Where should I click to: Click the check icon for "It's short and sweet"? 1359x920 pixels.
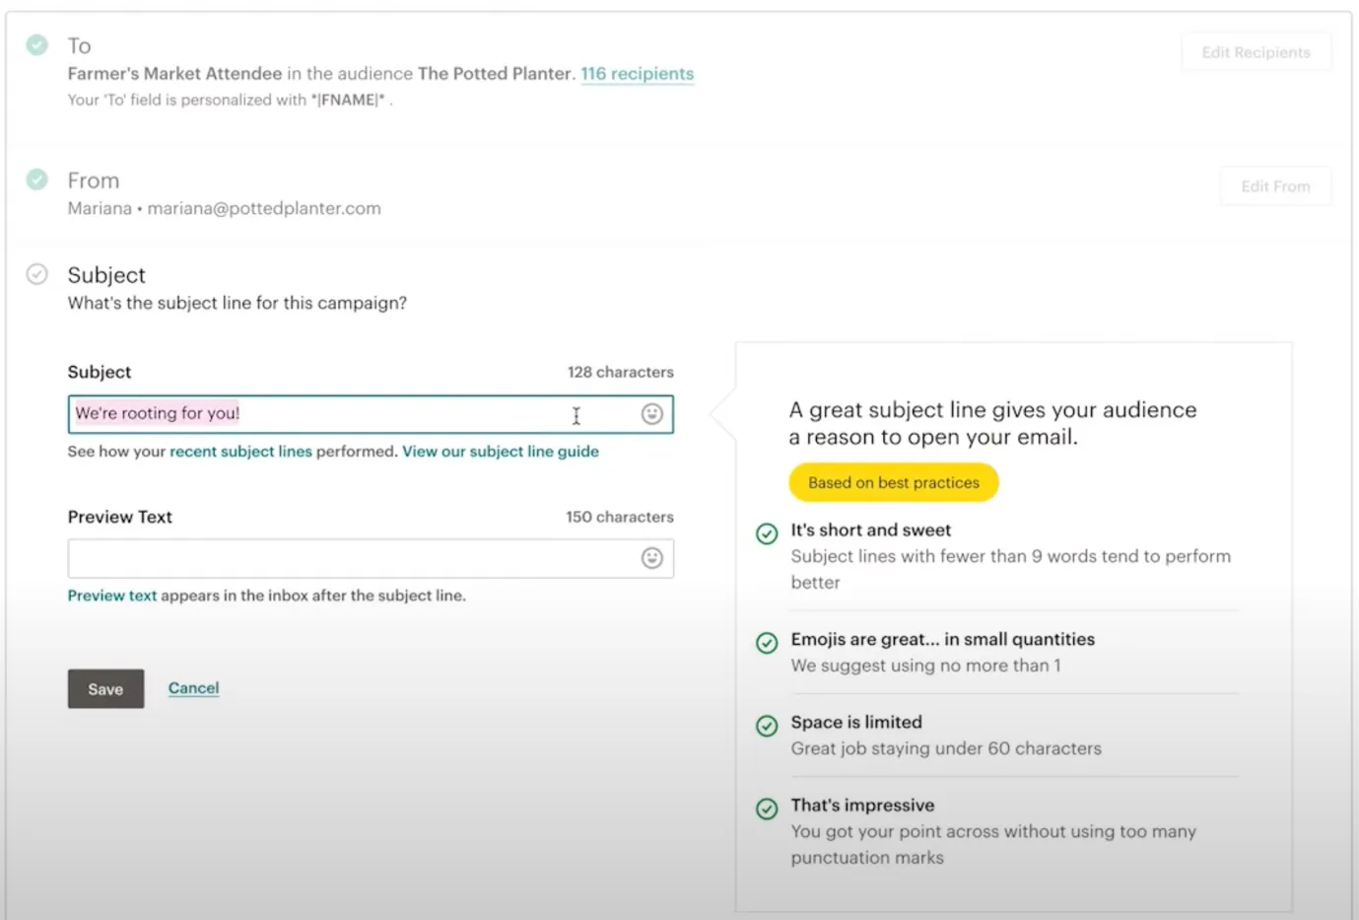coord(767,533)
